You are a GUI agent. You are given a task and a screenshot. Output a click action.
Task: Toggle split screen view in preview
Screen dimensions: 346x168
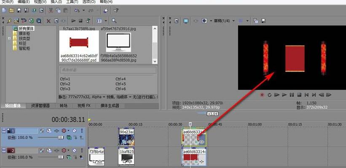(204, 21)
